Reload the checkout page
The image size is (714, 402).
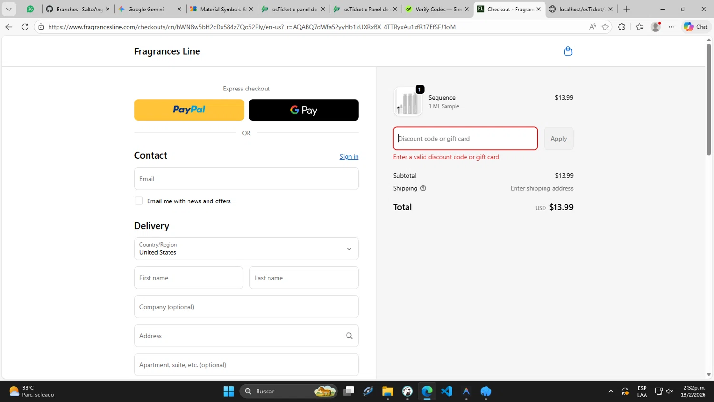click(x=25, y=27)
